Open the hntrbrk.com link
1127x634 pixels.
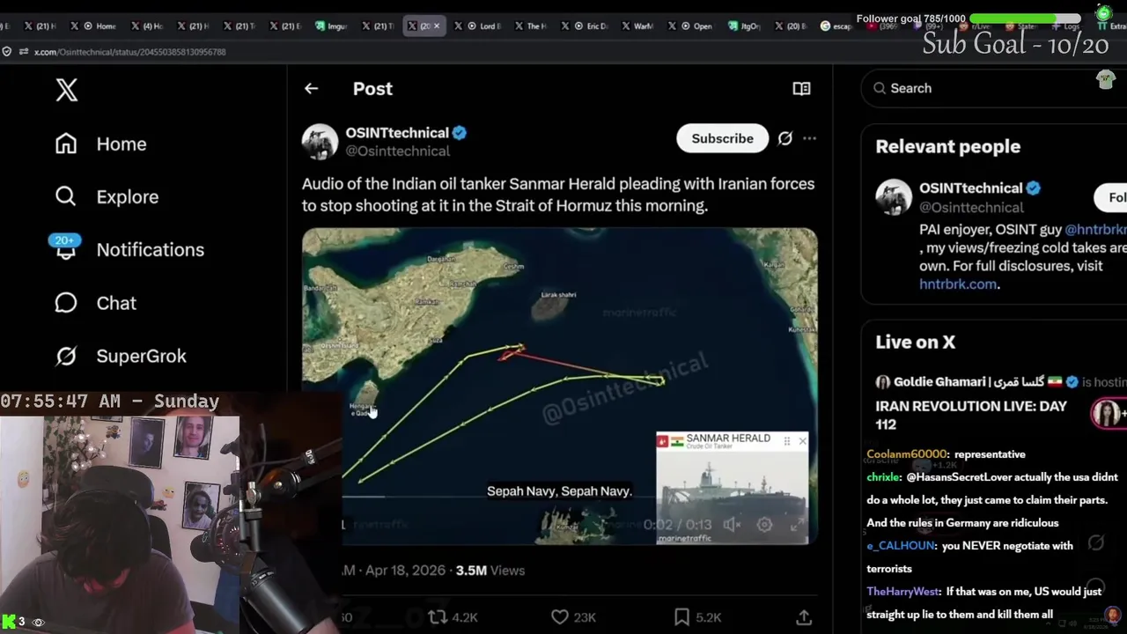click(x=958, y=284)
